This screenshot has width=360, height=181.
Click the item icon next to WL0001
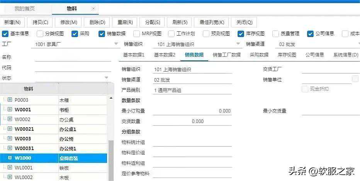pyautogui.click(x=10, y=167)
